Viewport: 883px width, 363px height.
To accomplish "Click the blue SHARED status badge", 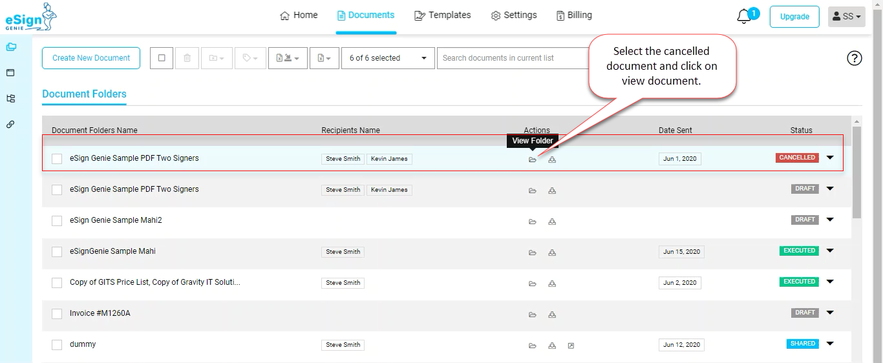I will [803, 344].
